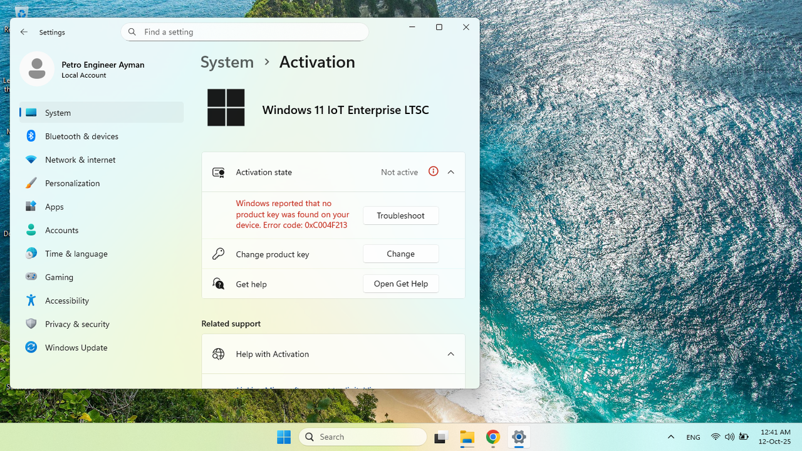Click the Windows 11 IoT Enterprise LTSC text
The width and height of the screenshot is (802, 451).
pyautogui.click(x=345, y=110)
